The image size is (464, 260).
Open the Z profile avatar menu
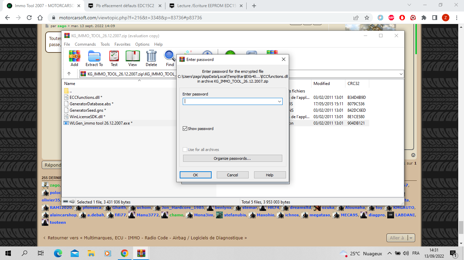445,18
